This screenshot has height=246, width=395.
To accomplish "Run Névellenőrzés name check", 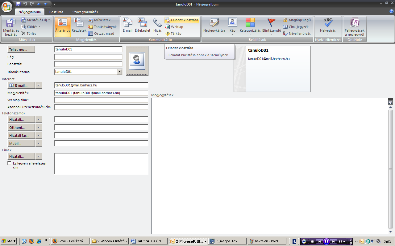I will click(297, 34).
